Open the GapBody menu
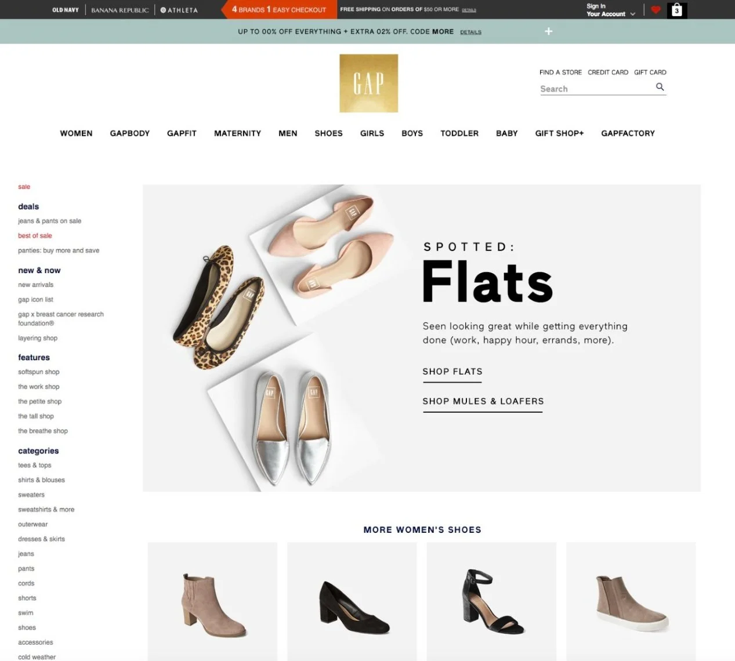 point(130,133)
